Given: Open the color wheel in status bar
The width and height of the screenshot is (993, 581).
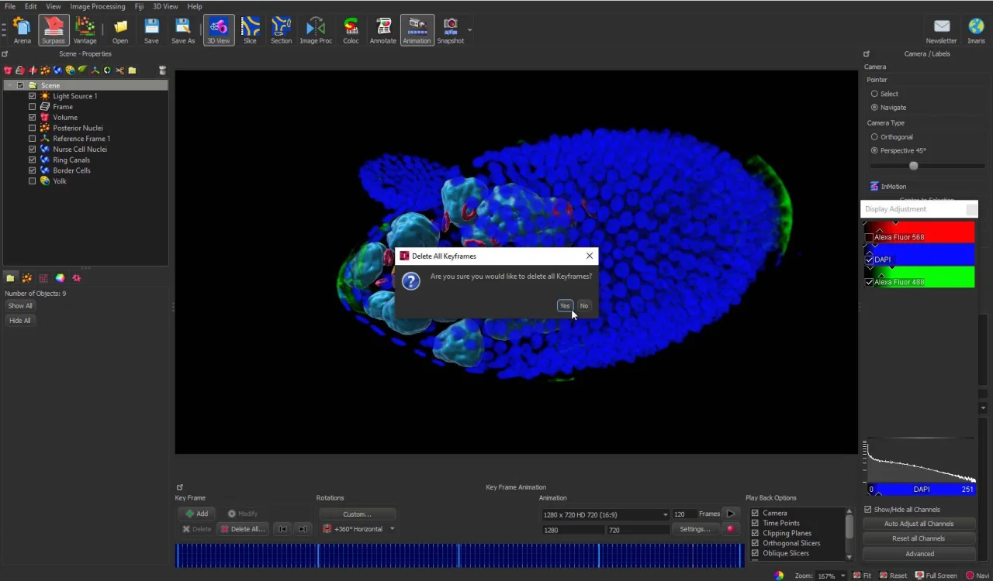Looking at the screenshot, I should tap(779, 576).
